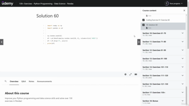Screen dimensions: 189x106
Task: Open the Your progress dropdown
Action: 176,4
